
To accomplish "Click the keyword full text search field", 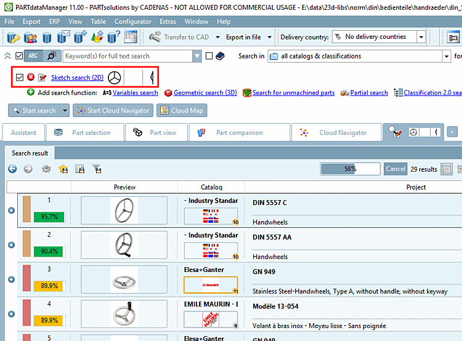I will point(128,56).
